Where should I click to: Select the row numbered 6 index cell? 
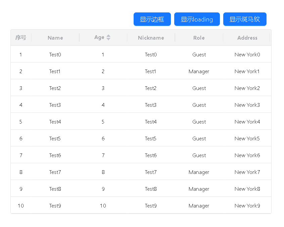coord(21,138)
